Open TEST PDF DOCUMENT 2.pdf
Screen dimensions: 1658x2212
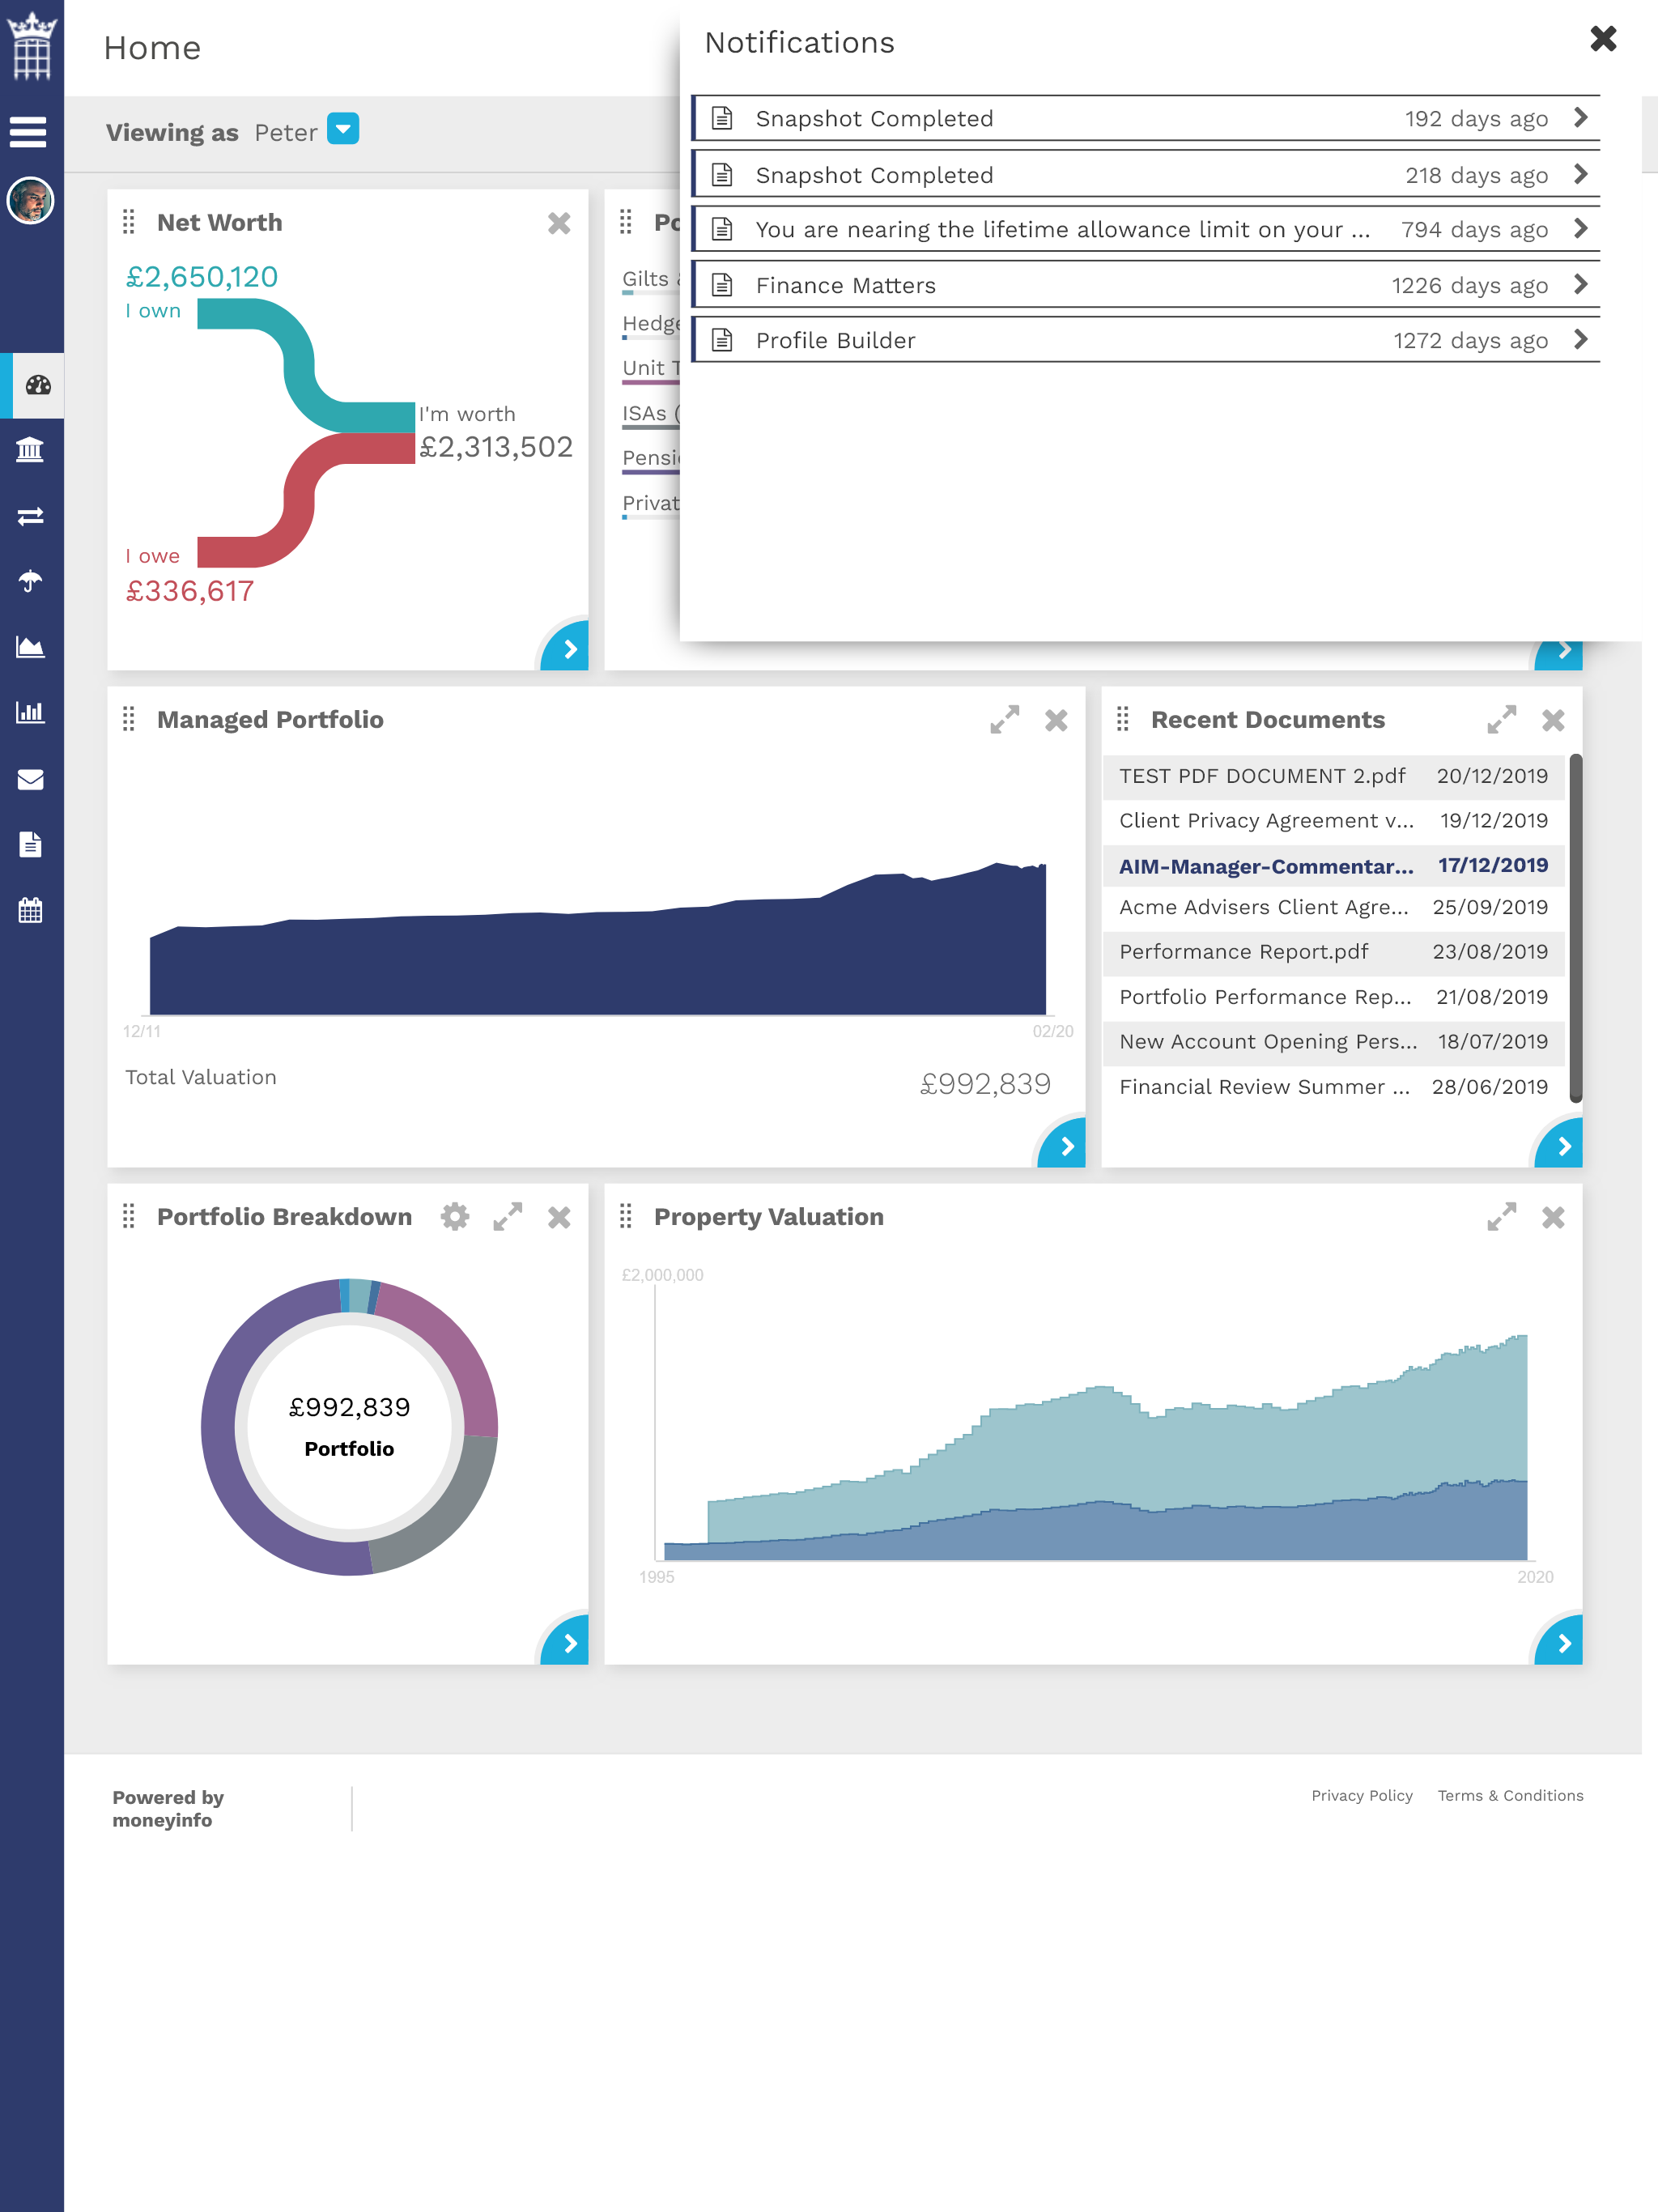coord(1333,776)
